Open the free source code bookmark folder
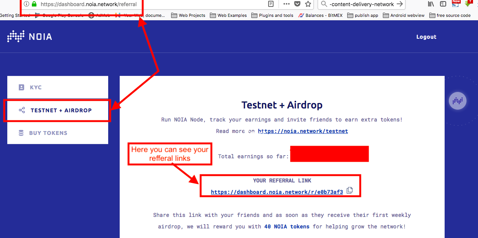This screenshot has width=478, height=238. [x=450, y=15]
